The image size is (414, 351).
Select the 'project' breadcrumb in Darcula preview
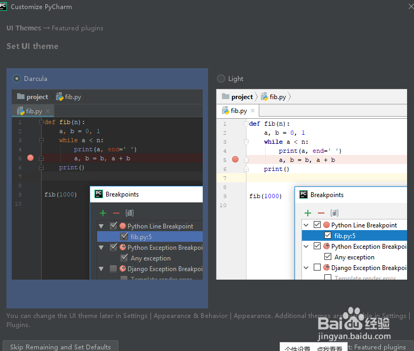point(37,97)
